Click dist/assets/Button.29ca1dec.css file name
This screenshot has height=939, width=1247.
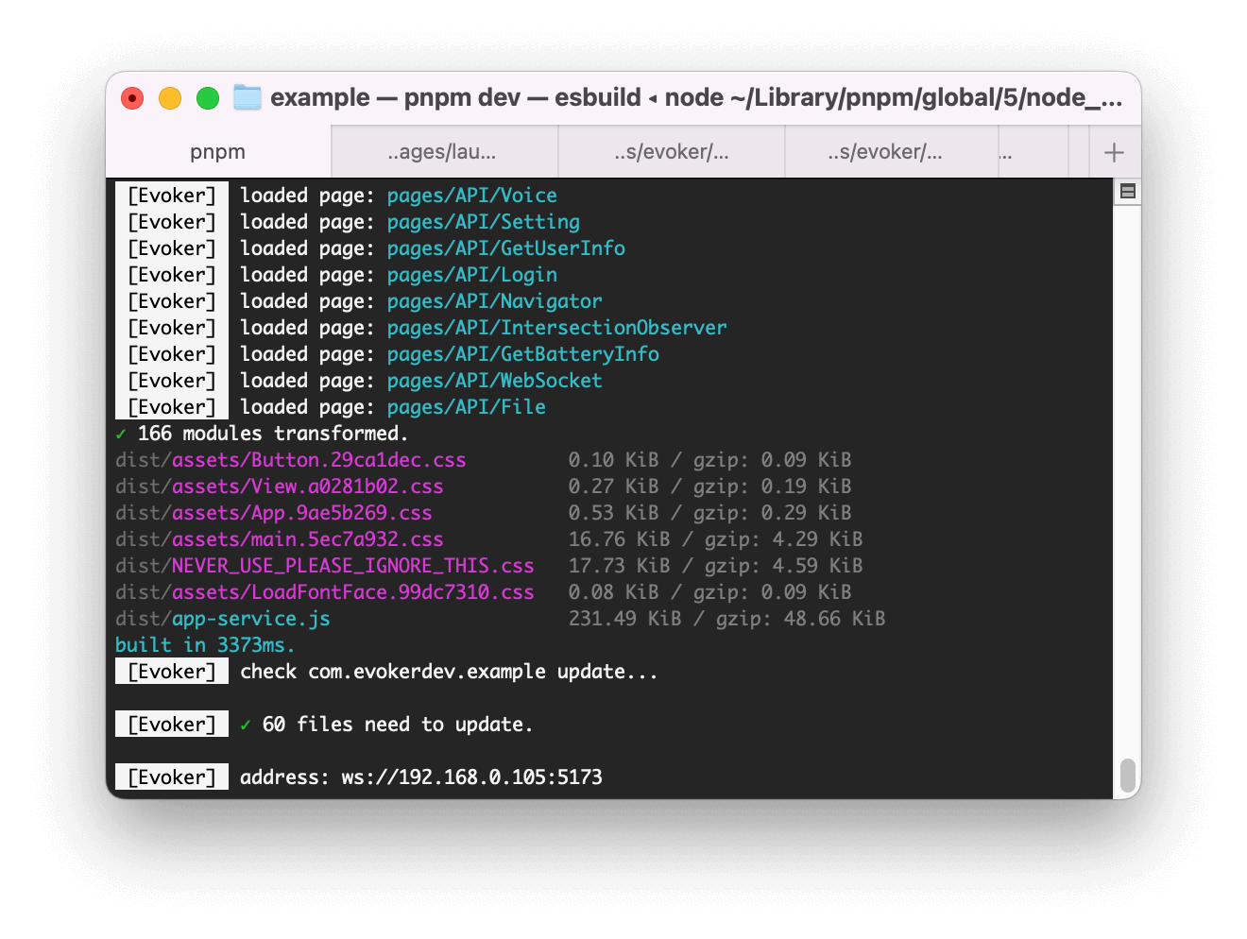pyautogui.click(x=291, y=460)
